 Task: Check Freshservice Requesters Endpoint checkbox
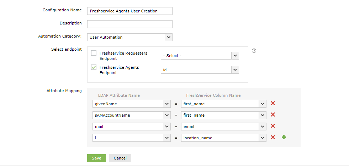94,53
